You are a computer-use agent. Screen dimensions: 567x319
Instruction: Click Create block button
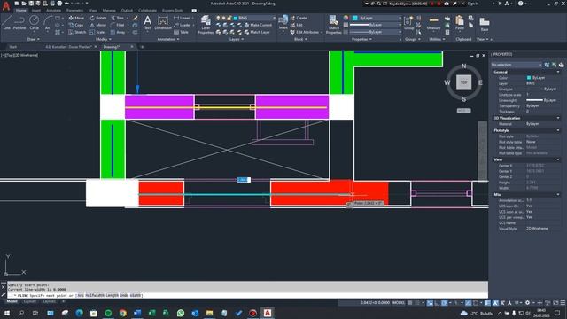[299, 18]
